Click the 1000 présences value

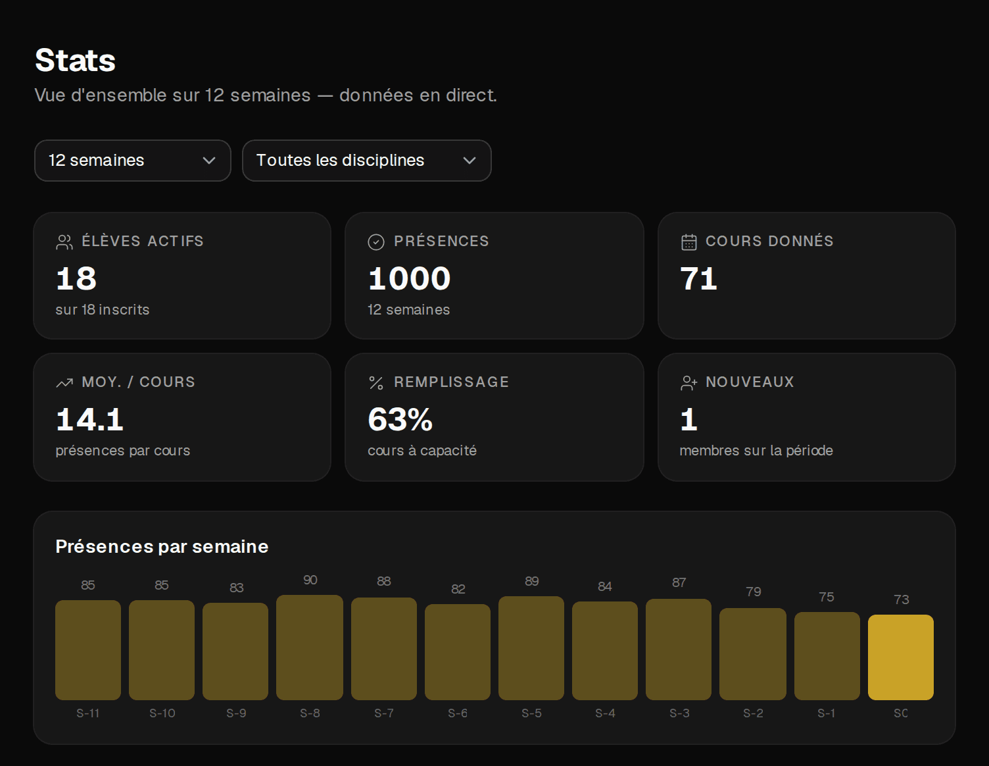point(410,278)
